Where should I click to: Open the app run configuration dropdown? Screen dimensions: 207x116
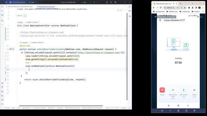84,2
